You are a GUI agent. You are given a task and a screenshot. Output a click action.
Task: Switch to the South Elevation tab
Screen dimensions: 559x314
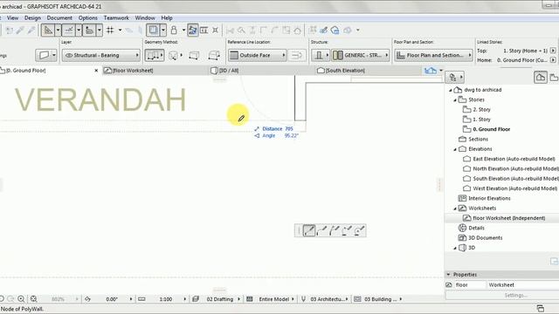pyautogui.click(x=345, y=71)
